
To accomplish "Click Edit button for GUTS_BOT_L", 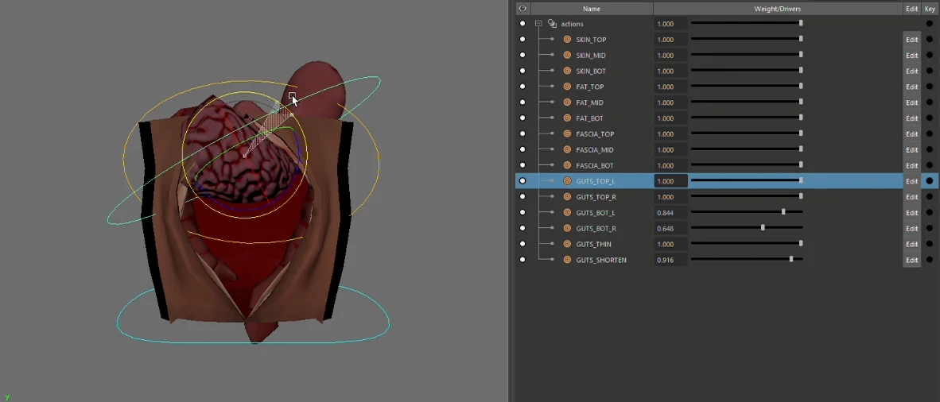I will pyautogui.click(x=912, y=213).
